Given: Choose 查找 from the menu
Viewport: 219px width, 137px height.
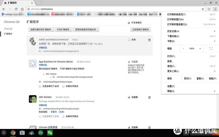Looking at the screenshot, I should [x=190, y=66].
